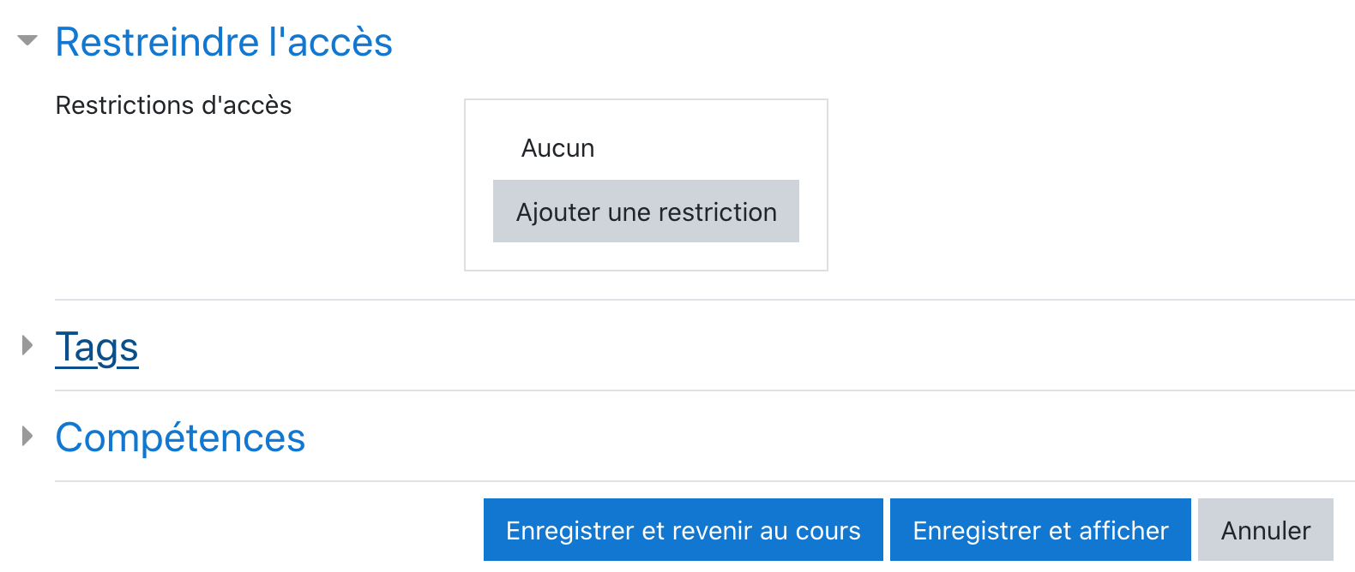1355x572 pixels.
Task: Expand the Compétences section triangle
Action: coord(27,436)
